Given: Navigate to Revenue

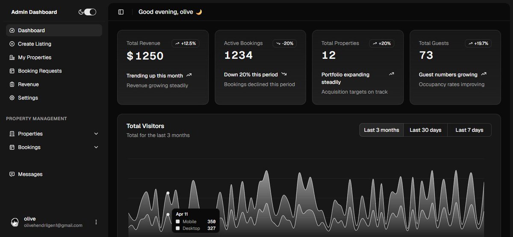Looking at the screenshot, I should tap(54, 84).
